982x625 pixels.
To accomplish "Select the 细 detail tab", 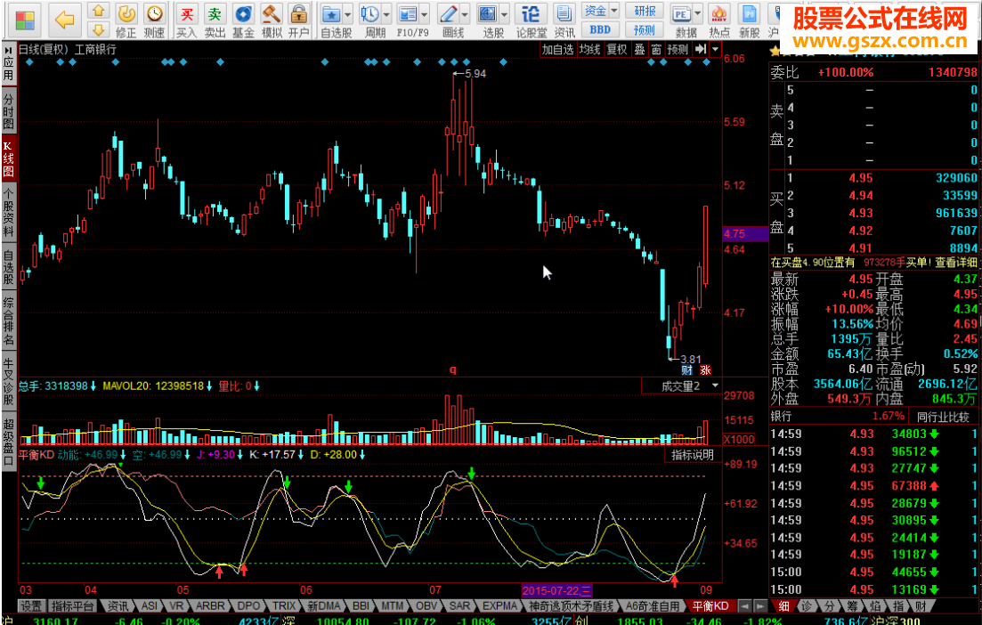I will tap(783, 606).
